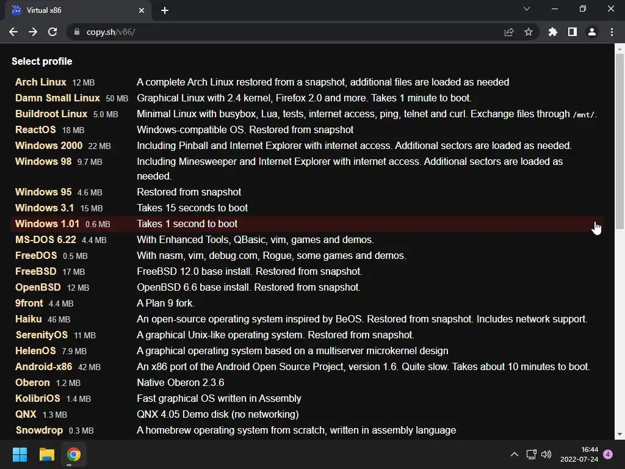Open the volume control tray icon

(x=546, y=454)
